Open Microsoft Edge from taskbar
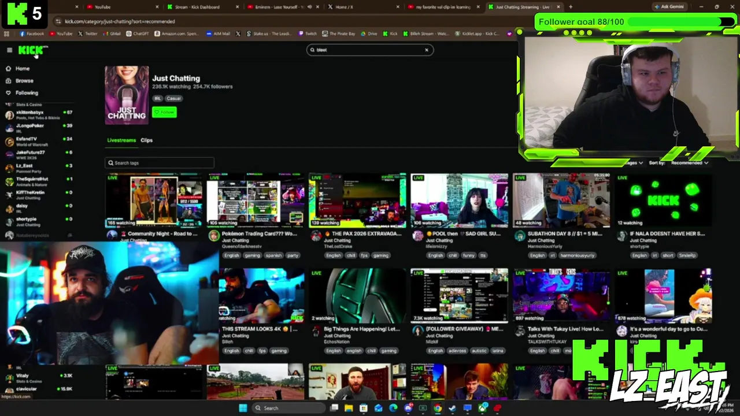 tap(393, 408)
